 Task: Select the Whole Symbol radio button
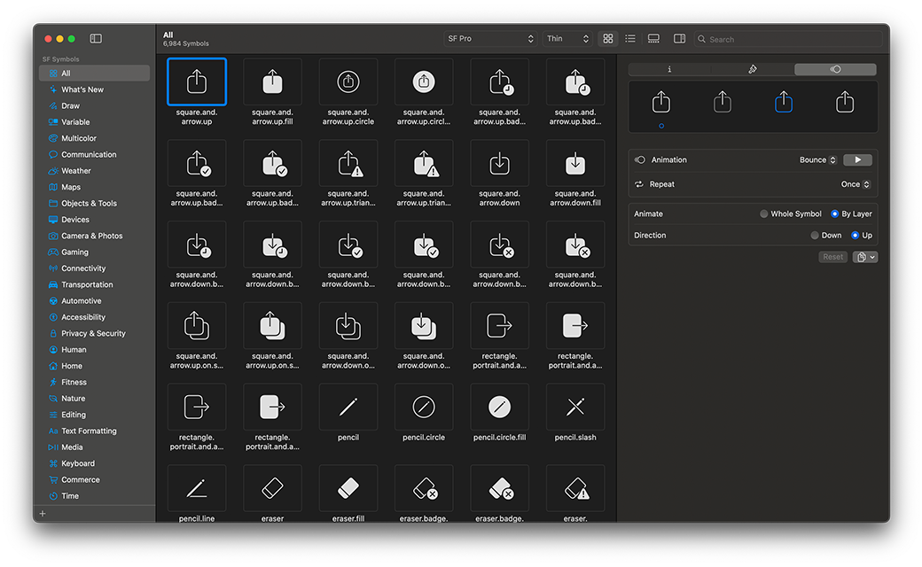pos(764,214)
